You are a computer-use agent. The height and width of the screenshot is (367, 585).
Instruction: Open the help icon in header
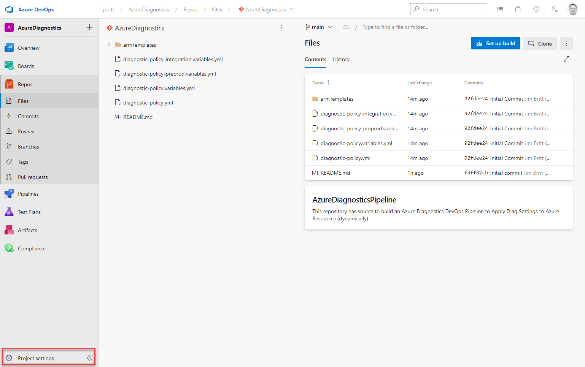pos(536,9)
